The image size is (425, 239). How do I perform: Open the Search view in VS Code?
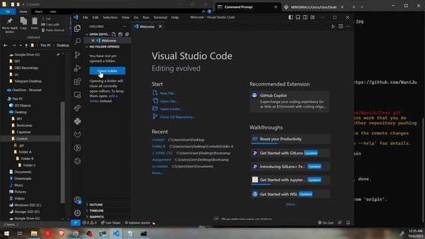point(78,41)
